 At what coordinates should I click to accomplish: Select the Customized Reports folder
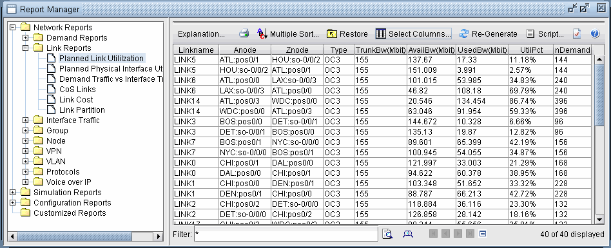click(x=70, y=213)
